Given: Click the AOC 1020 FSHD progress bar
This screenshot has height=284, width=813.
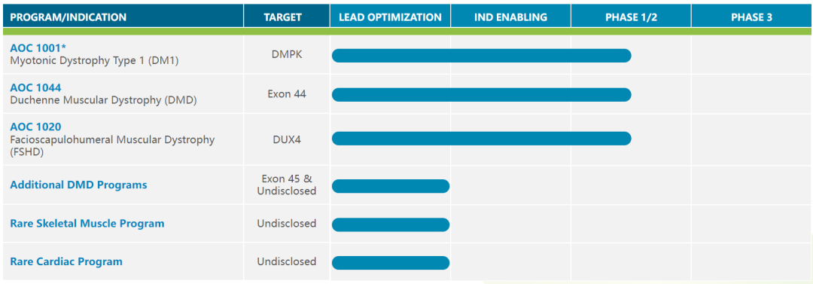Looking at the screenshot, I should (481, 139).
